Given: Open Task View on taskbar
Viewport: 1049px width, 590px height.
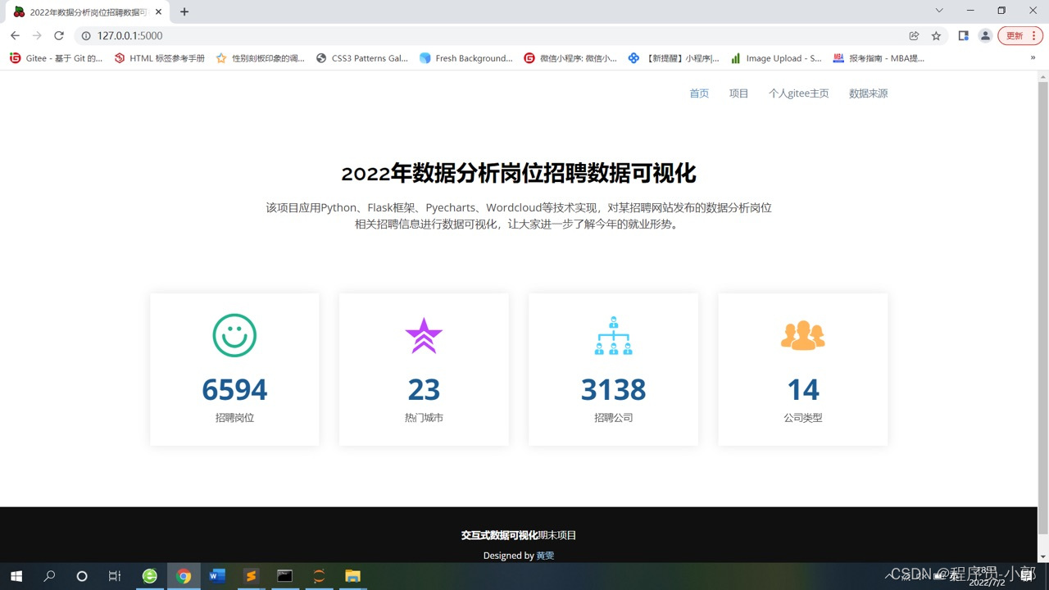Looking at the screenshot, I should 115,576.
